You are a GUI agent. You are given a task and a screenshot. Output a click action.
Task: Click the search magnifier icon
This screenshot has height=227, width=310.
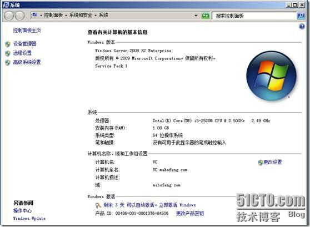(x=301, y=16)
